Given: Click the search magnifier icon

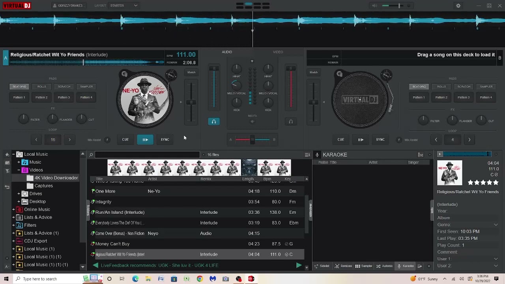Looking at the screenshot, I should [91, 155].
